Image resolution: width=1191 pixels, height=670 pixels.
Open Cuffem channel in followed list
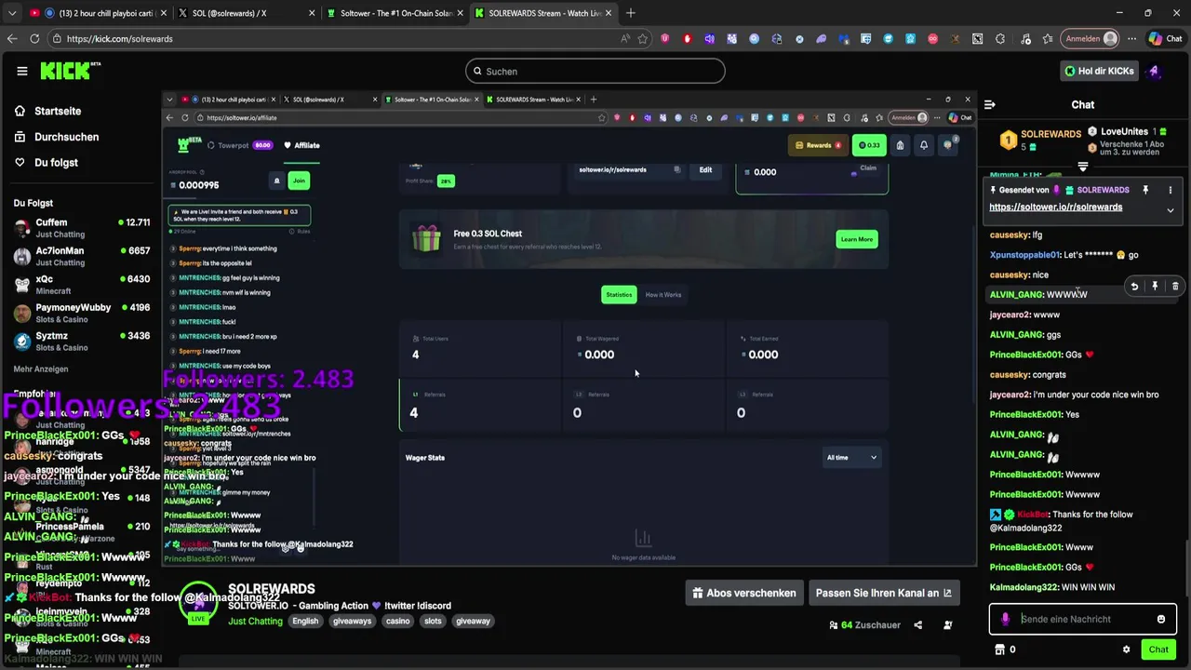tap(82, 228)
